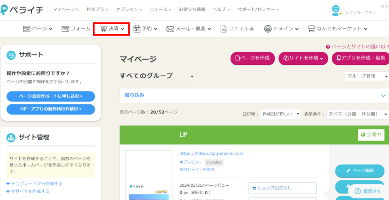Click the Peraichi logo icon
389x200 pixels.
[x=6, y=10]
